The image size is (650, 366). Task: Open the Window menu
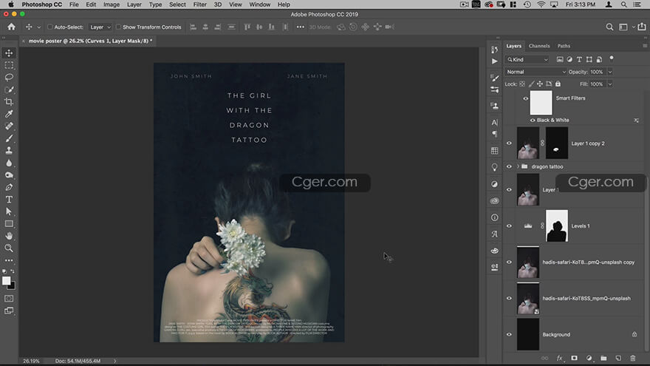point(260,4)
